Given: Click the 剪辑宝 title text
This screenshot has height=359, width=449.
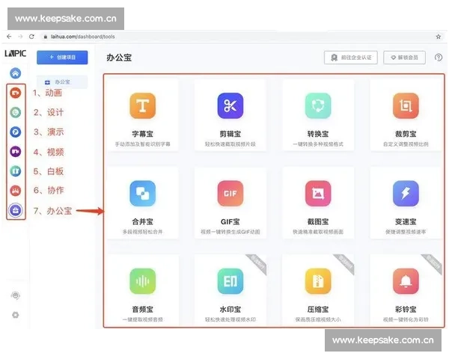Looking at the screenshot, I should pyautogui.click(x=230, y=134).
